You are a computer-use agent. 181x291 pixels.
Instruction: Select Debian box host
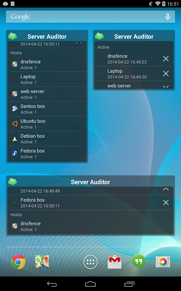[x=47, y=139]
